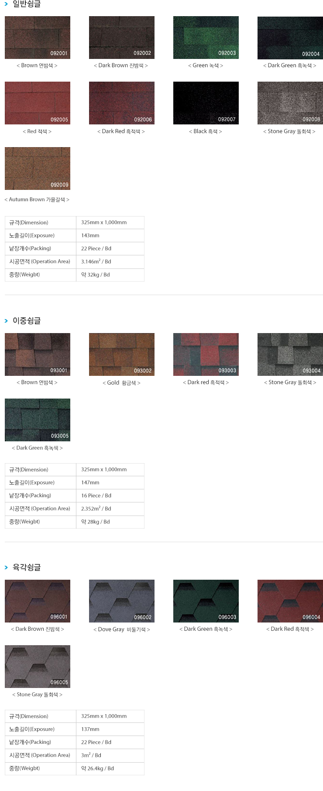
Task: Click the arrow icon beside 이중슁글 heading
Action: (x=6, y=321)
